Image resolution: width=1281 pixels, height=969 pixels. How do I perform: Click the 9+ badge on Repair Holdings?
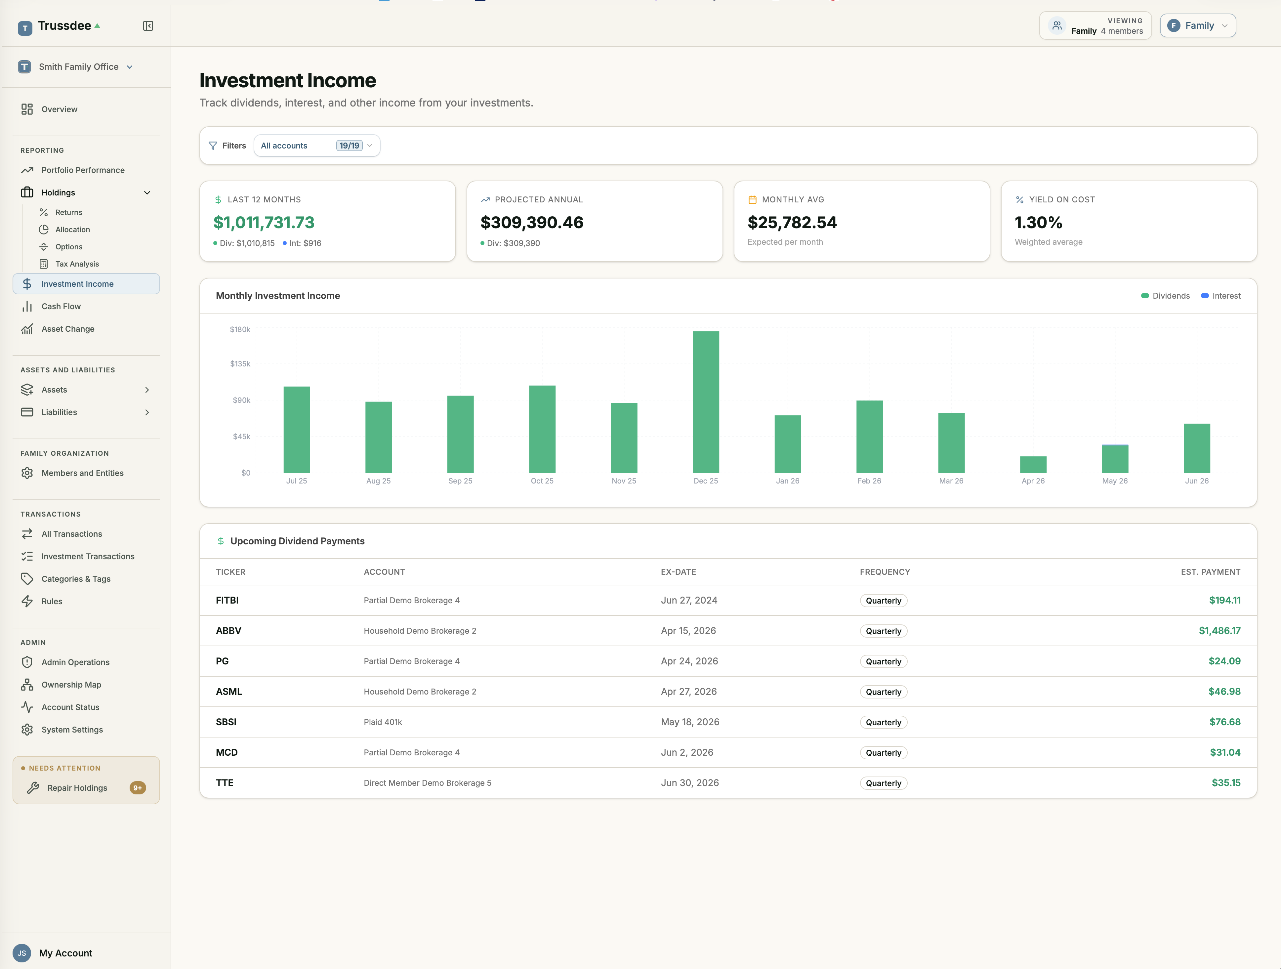[x=138, y=788]
